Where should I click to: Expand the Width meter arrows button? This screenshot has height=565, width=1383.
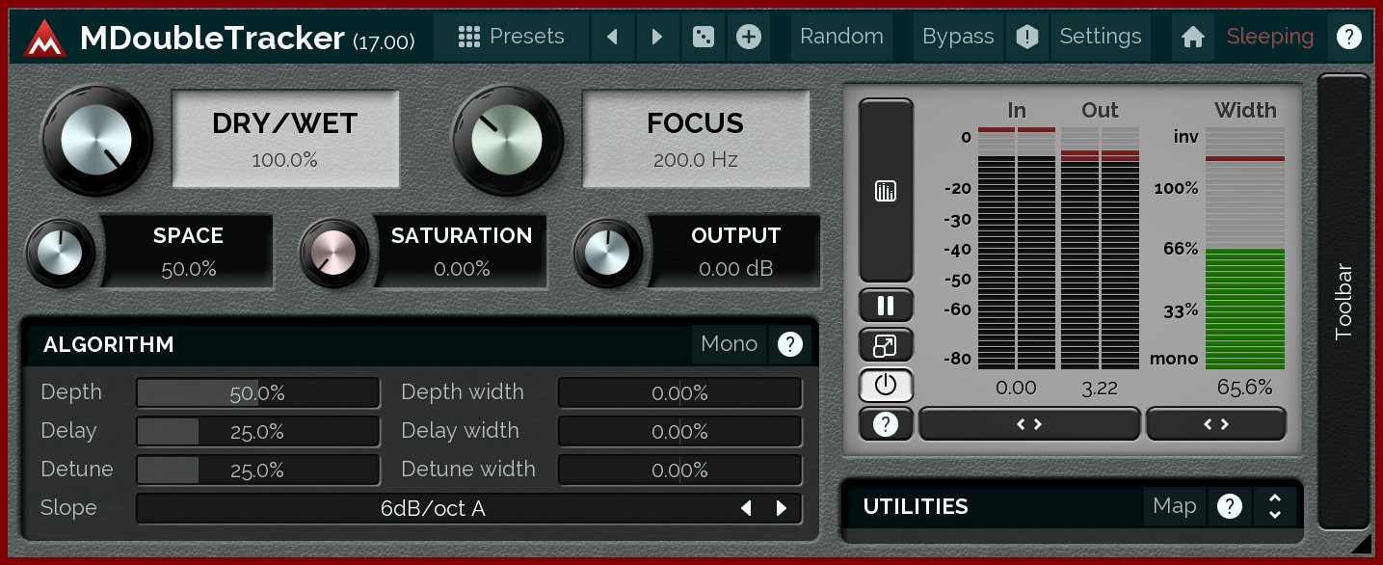[1215, 423]
